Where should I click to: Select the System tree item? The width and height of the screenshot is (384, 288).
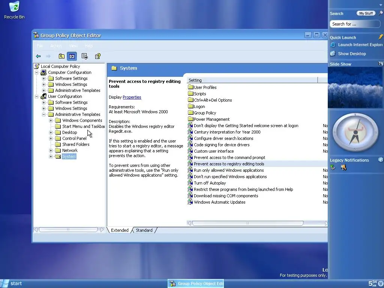point(69,156)
